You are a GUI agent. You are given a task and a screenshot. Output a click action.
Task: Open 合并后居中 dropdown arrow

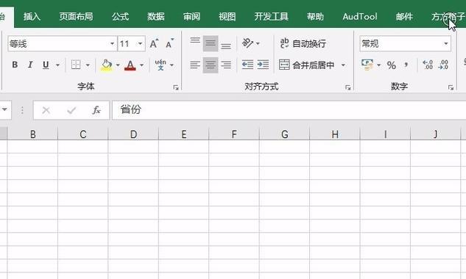pyautogui.click(x=343, y=65)
